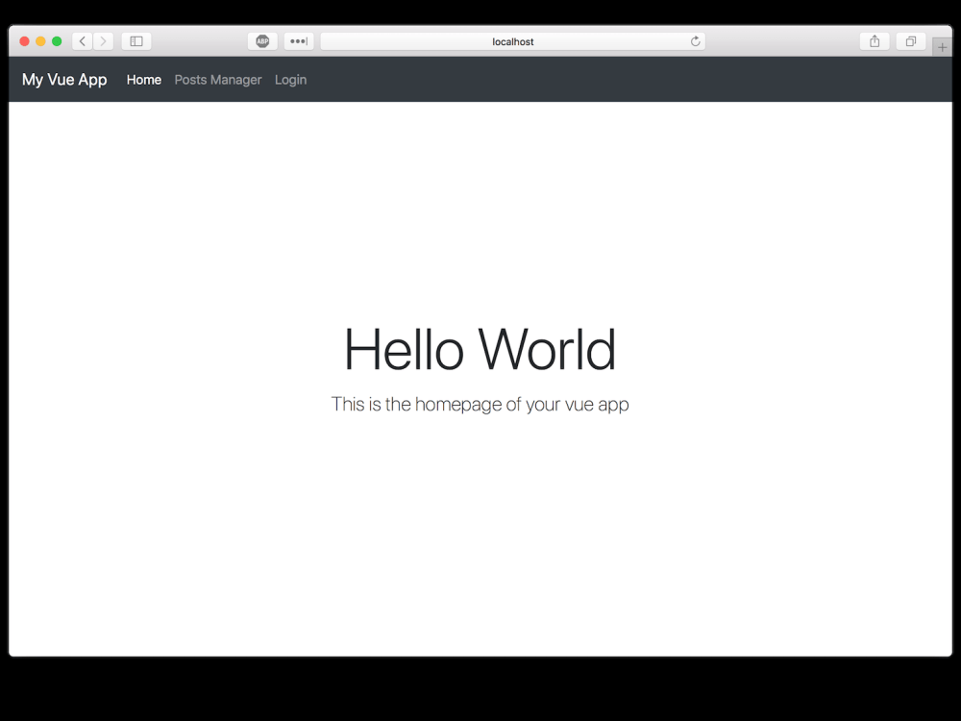The height and width of the screenshot is (721, 961).
Task: Click the AdBlock Plus extension icon
Action: 262,40
